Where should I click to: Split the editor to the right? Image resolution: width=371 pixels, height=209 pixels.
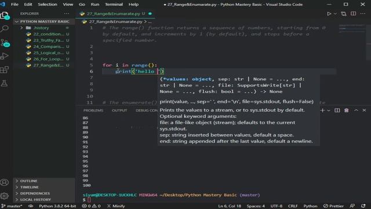353,14
